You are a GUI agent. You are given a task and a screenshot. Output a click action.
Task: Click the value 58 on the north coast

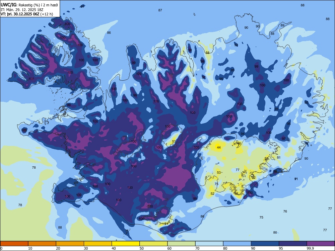pyautogui.click(x=207, y=53)
